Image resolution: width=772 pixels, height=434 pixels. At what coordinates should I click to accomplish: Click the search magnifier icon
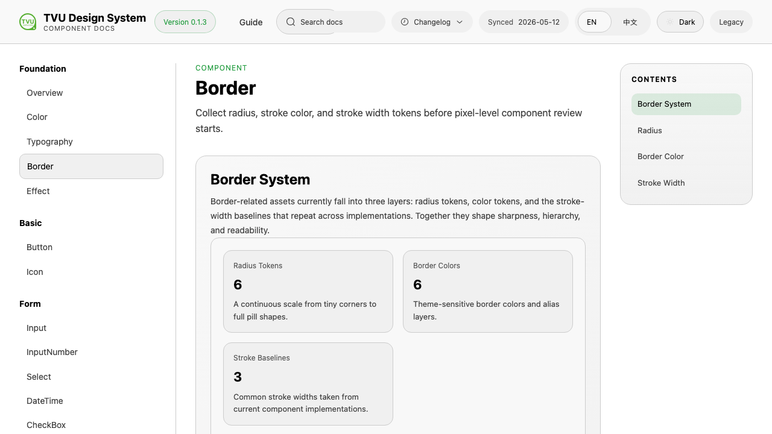[291, 22]
